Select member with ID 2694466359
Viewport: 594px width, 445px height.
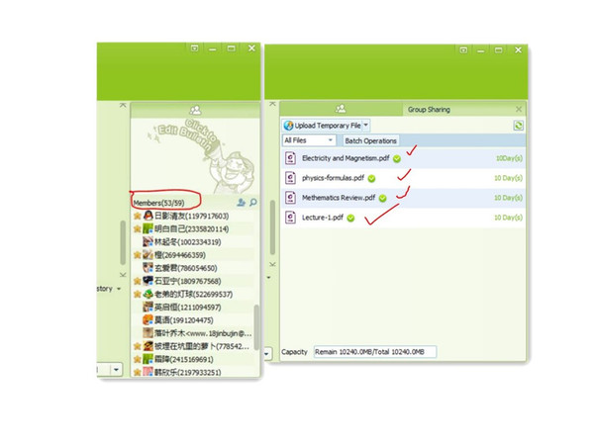point(193,255)
